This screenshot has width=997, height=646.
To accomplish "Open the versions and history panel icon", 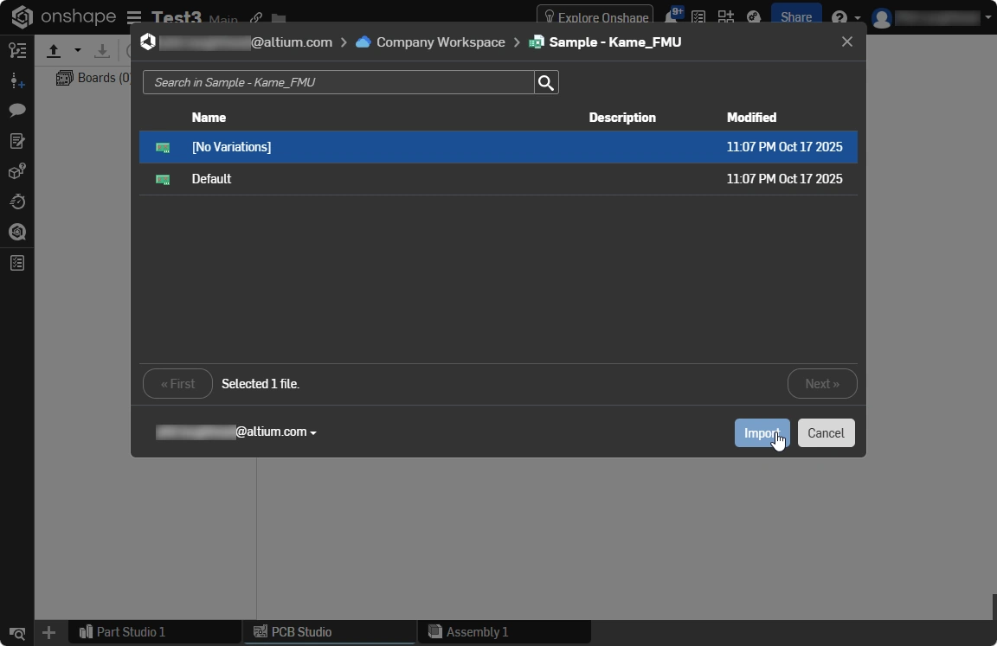I will 17,50.
